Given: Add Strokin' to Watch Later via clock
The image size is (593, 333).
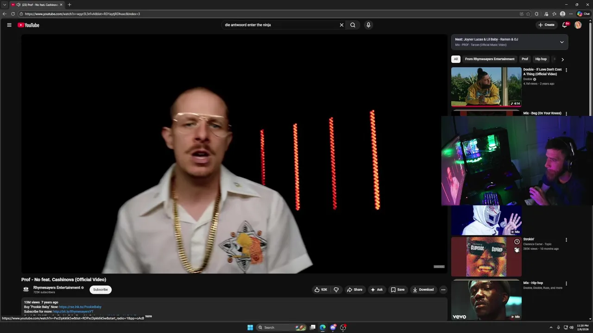Looking at the screenshot, I should pyautogui.click(x=517, y=241).
